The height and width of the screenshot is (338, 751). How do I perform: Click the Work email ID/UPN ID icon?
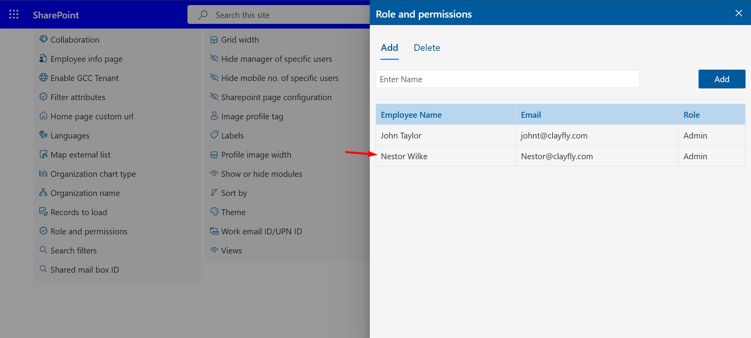(x=214, y=231)
